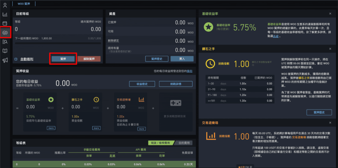Open the book guide sidebar icon
The width and height of the screenshot is (338, 168).
[5, 51]
